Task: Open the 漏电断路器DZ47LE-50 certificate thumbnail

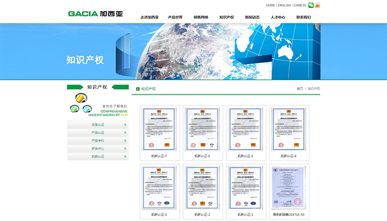Action: [289, 188]
